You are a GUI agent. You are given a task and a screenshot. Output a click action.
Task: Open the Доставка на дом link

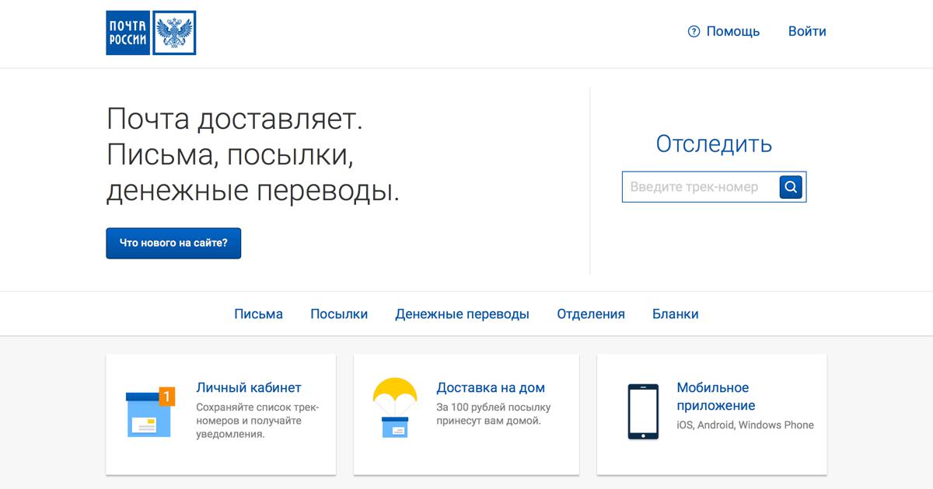491,388
